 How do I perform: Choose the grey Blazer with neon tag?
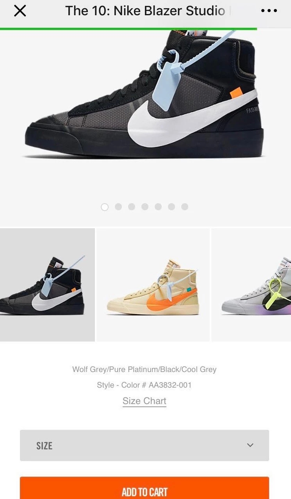click(x=252, y=285)
